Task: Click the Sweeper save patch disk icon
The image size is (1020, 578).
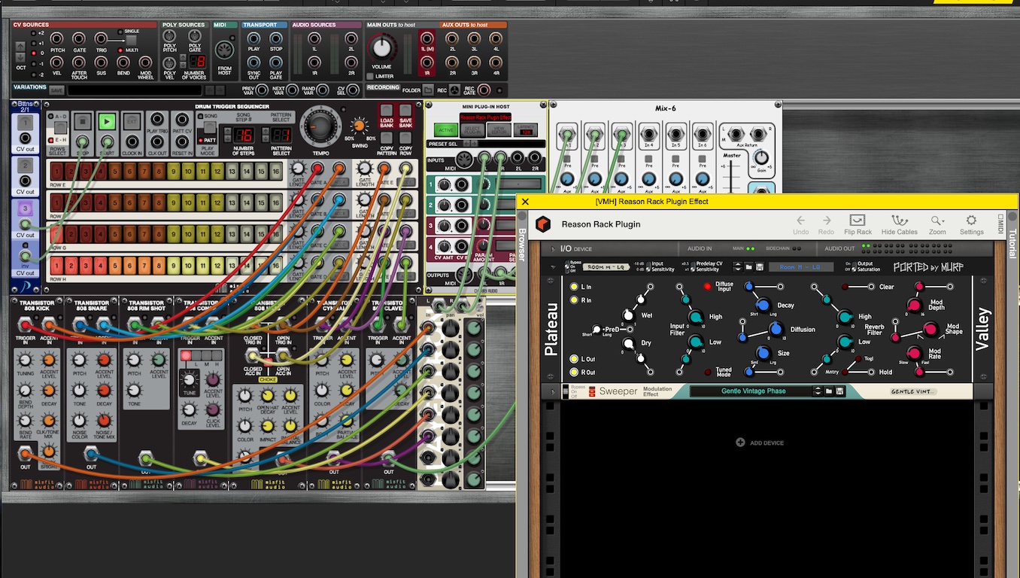Action: click(840, 391)
